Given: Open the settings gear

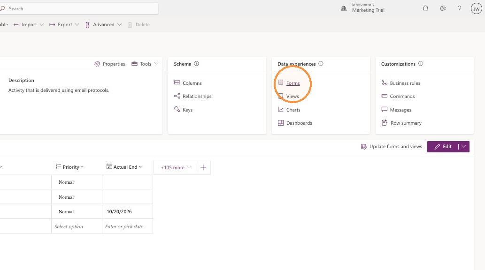Looking at the screenshot, I should 443,8.
